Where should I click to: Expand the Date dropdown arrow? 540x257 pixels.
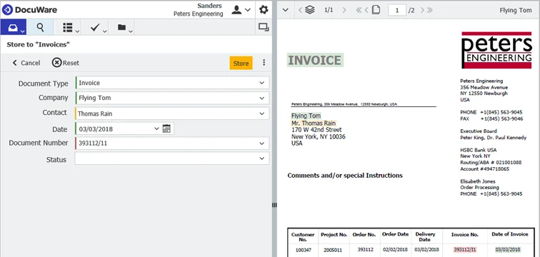[x=156, y=128]
